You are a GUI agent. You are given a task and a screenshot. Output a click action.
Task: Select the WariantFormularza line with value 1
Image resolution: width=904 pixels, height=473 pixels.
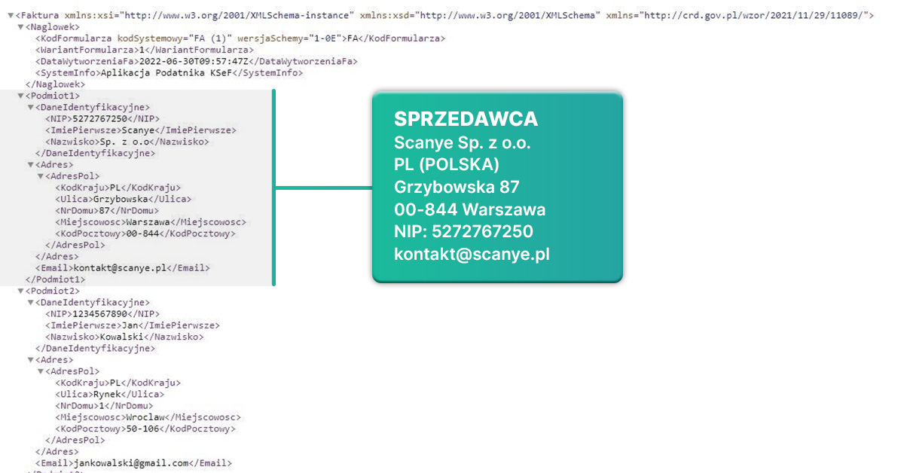(144, 50)
